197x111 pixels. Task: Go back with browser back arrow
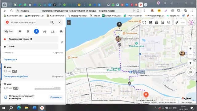(5, 11)
